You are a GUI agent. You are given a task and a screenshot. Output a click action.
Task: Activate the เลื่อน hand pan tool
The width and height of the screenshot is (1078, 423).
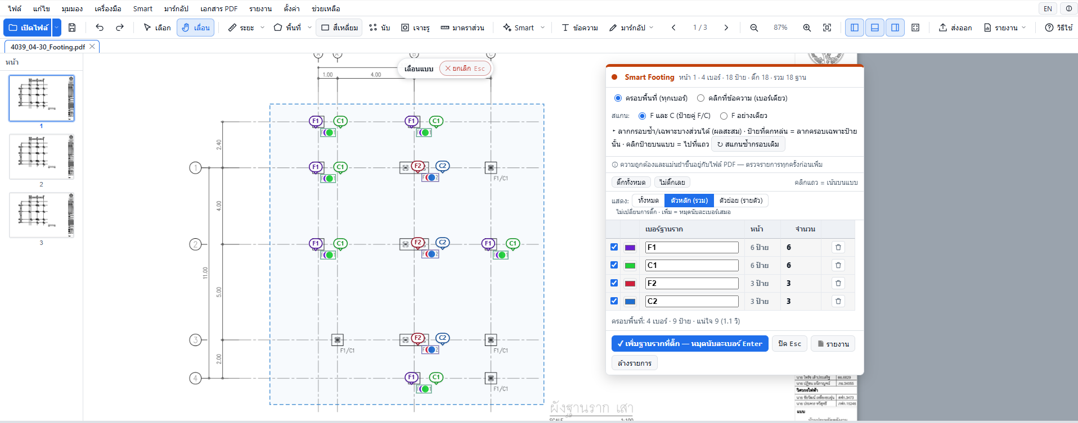(195, 28)
